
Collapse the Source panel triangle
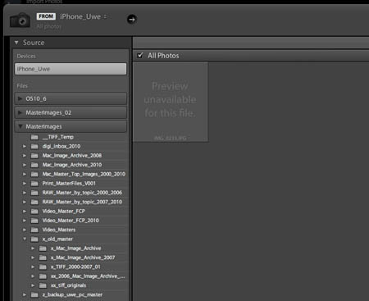click(16, 43)
